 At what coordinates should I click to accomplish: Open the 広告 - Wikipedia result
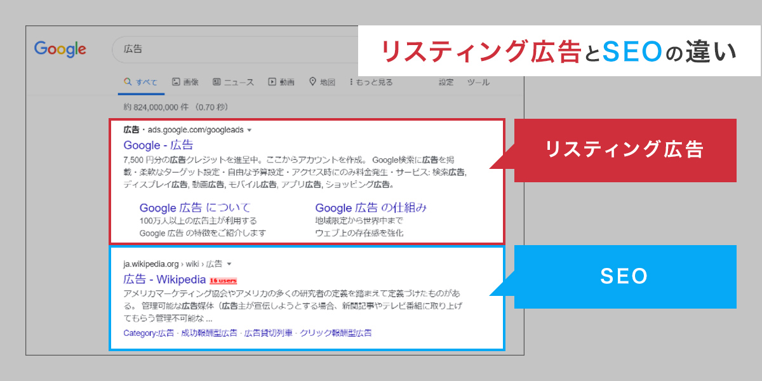pos(164,279)
